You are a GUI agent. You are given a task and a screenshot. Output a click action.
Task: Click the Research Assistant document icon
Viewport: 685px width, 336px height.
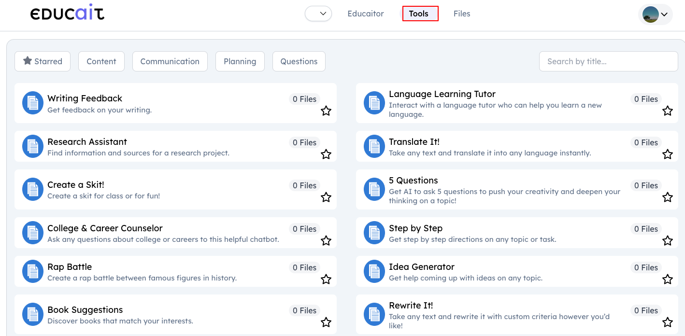point(33,146)
